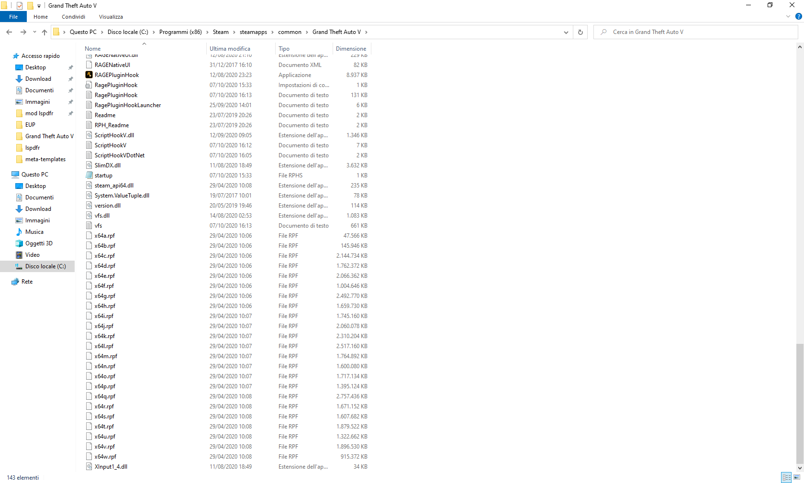Open Download in quick access
This screenshot has height=483, width=804.
point(38,79)
